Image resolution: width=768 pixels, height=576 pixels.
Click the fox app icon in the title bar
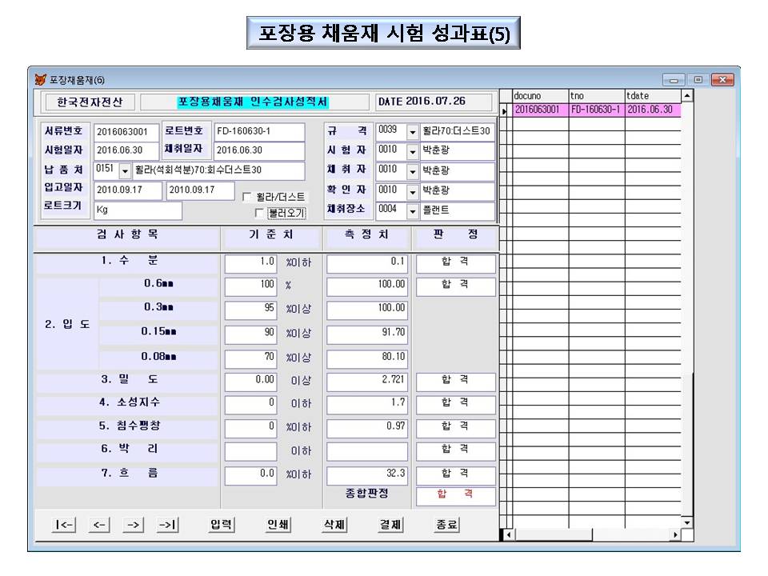pos(40,79)
